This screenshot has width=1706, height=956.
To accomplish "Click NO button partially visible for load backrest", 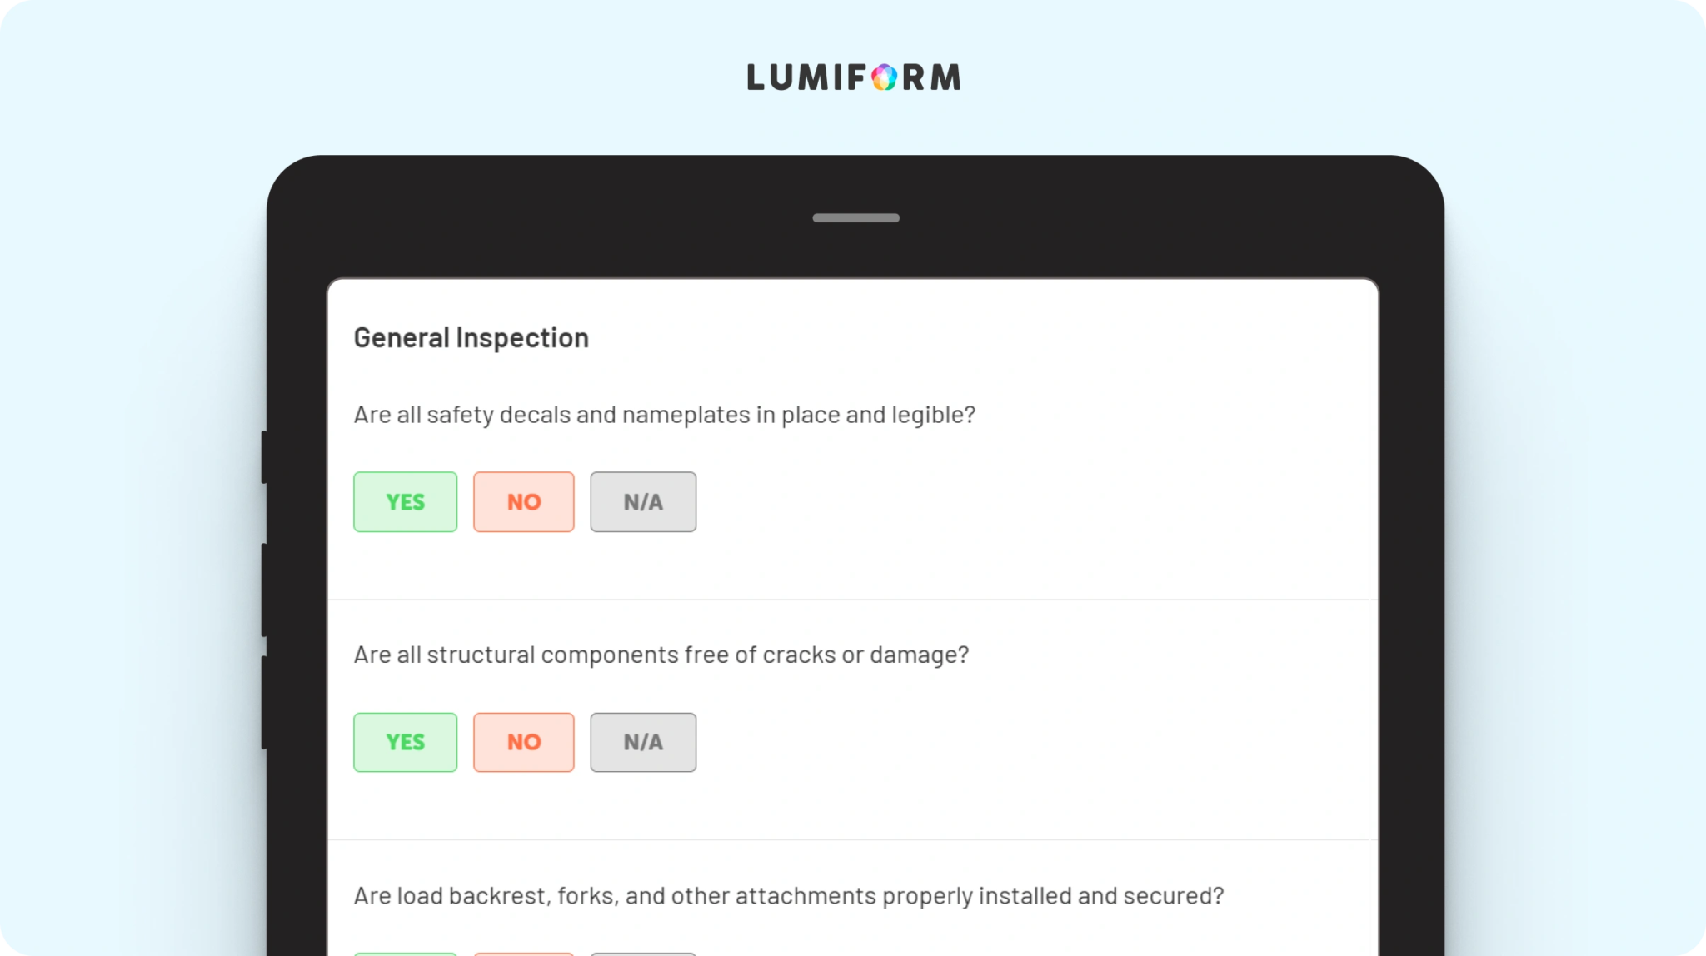I will tap(524, 954).
